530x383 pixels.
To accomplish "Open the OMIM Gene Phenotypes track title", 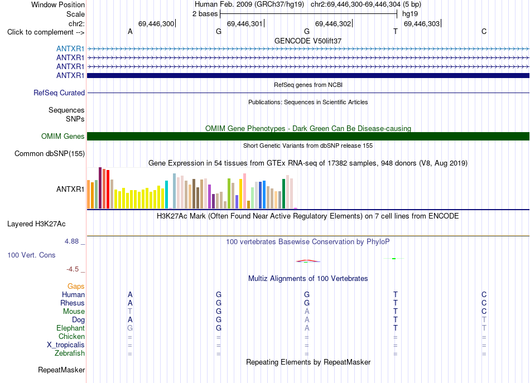I will point(308,128).
